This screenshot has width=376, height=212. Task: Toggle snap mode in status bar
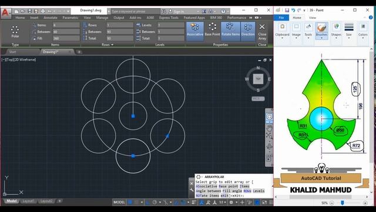(x=136, y=203)
